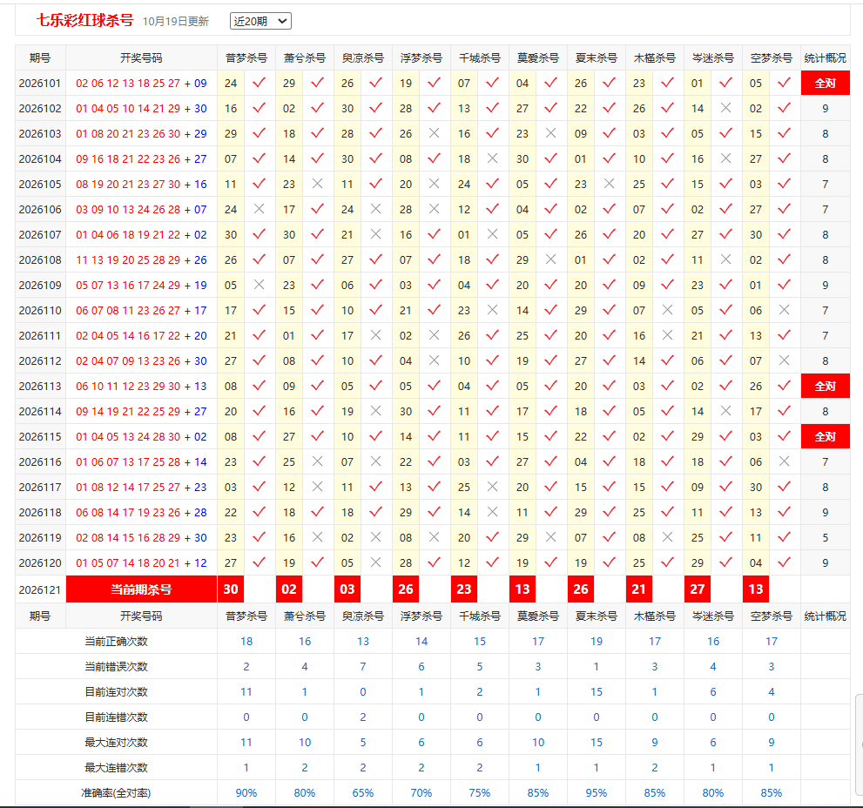The image size is (863, 808).
Task: Click the X mark for 昔梦杀号 in row 2026106
Action: [260, 210]
